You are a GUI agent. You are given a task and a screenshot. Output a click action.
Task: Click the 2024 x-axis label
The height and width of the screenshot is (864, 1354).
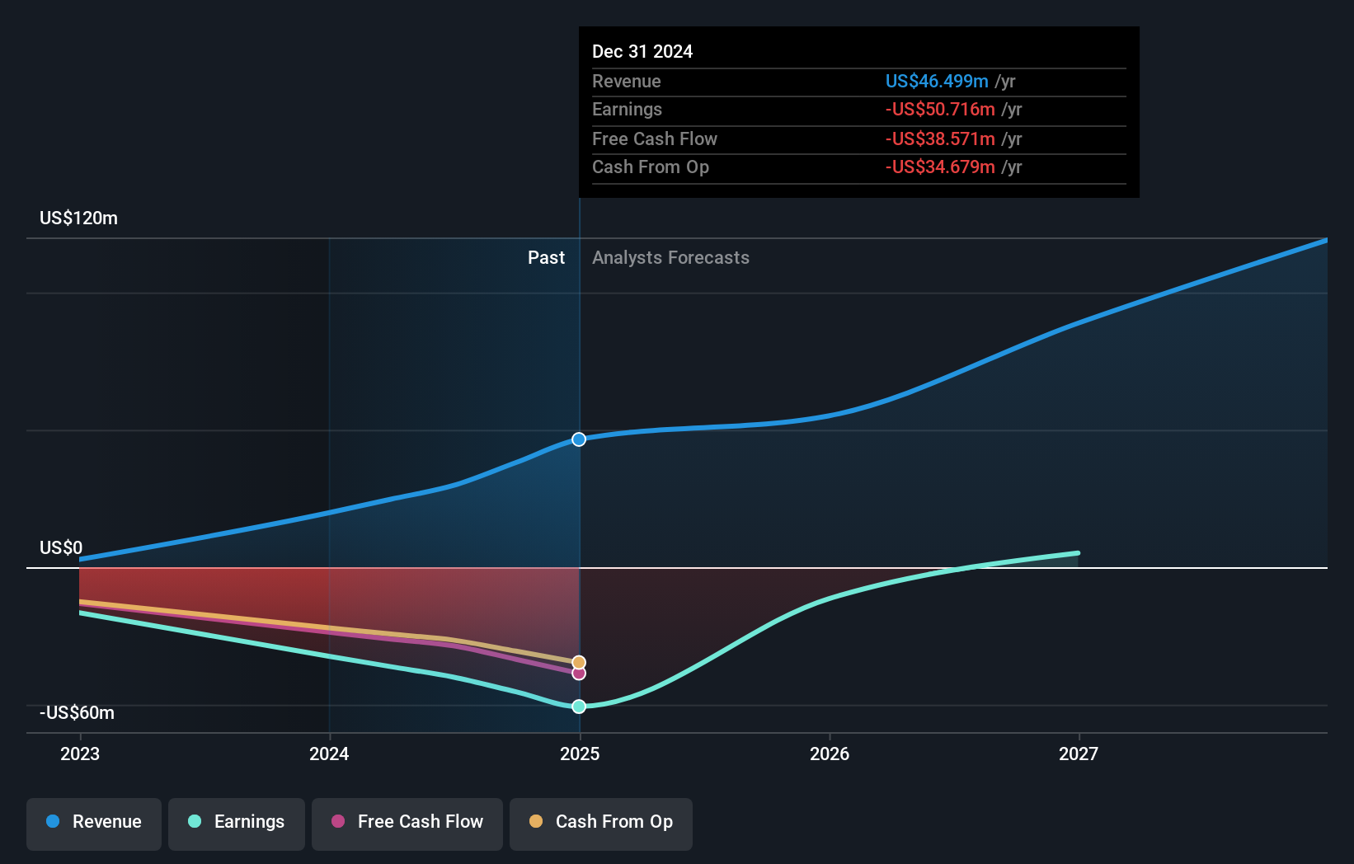(329, 754)
